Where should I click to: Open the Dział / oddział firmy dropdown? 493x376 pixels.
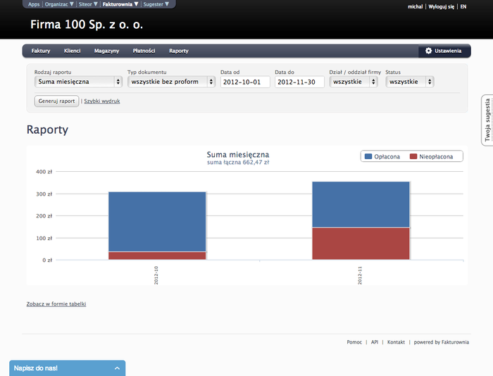356,82
